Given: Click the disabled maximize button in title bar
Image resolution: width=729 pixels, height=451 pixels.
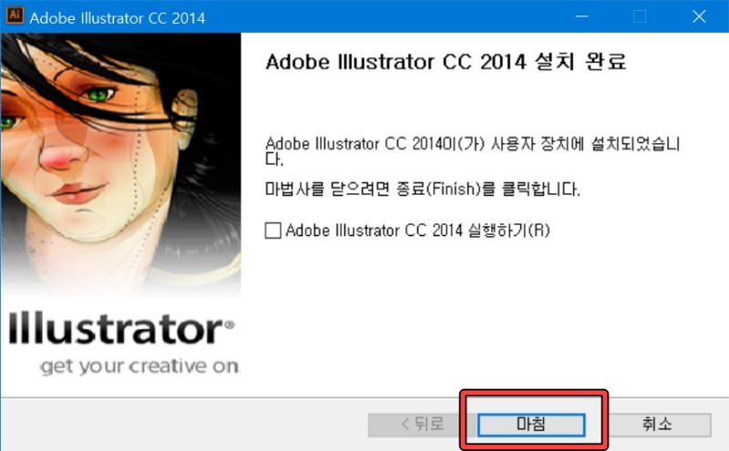Looking at the screenshot, I should click(640, 16).
